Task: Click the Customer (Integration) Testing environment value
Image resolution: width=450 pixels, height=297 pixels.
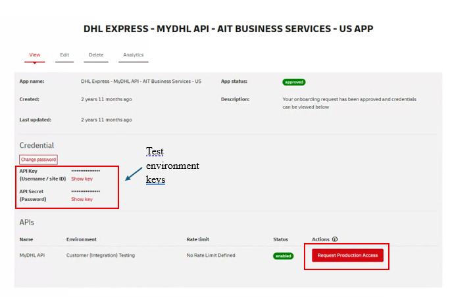Action: (x=101, y=255)
